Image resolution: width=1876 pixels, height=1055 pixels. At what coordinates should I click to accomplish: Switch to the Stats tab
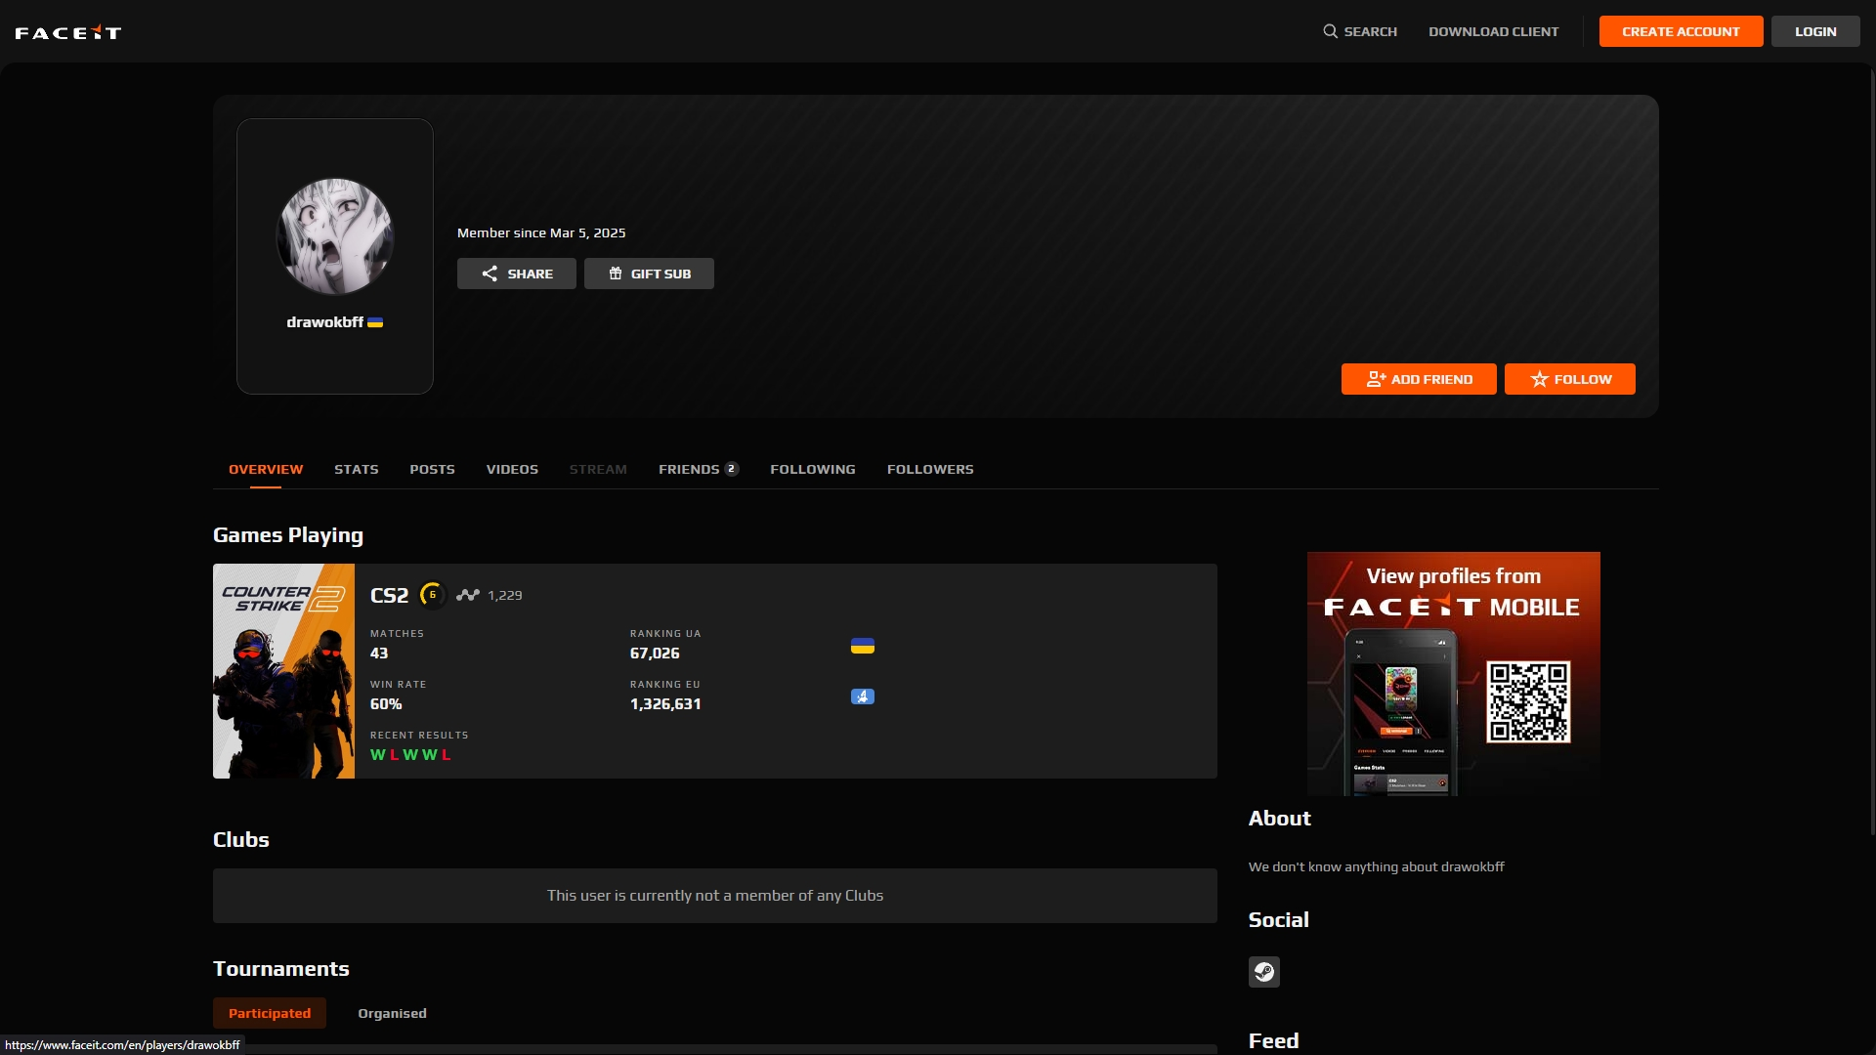357,470
